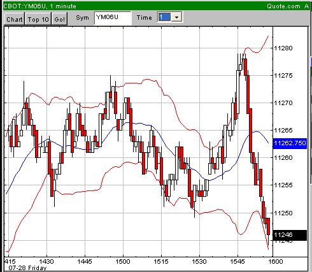Viewport: 312px width, 272px height.
Task: Select the Time interval value box
Action: [164, 17]
